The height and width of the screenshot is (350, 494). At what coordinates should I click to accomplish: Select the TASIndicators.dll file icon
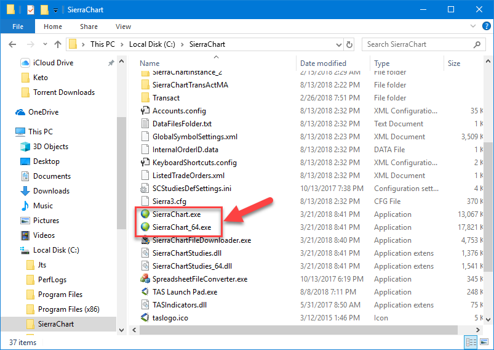click(x=145, y=305)
